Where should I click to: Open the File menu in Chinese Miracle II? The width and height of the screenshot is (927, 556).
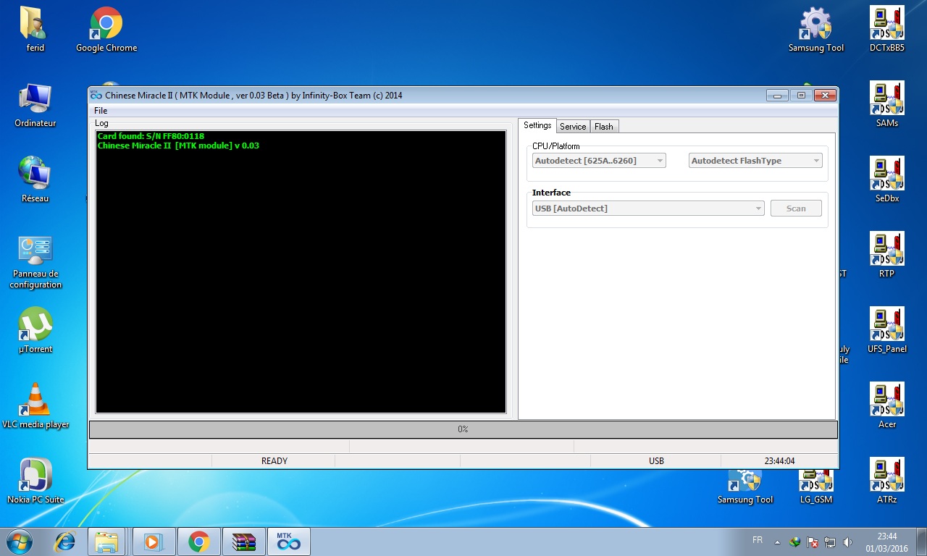[x=101, y=111]
